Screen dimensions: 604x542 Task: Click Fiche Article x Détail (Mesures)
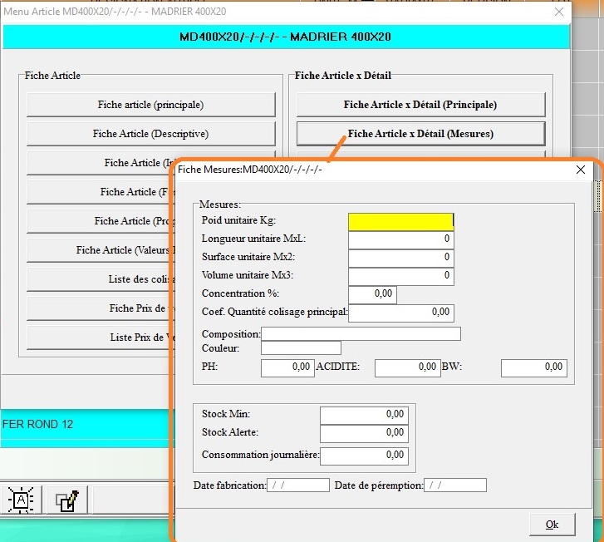point(420,134)
